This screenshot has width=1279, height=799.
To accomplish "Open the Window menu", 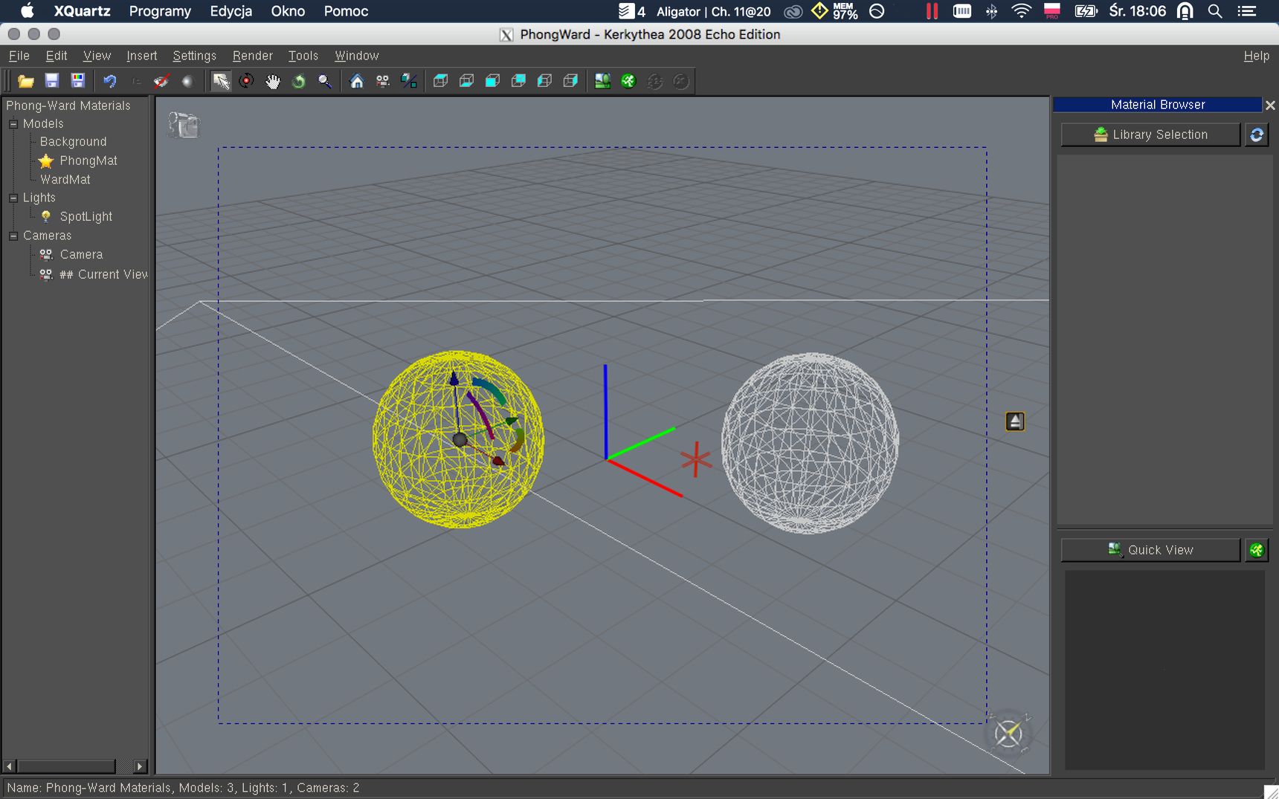I will pos(356,56).
